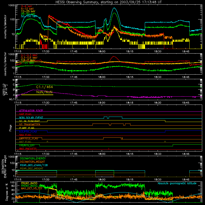Select the FLARE_FLAG label
Viewport: 205px width, 205px height.
(x=27, y=128)
